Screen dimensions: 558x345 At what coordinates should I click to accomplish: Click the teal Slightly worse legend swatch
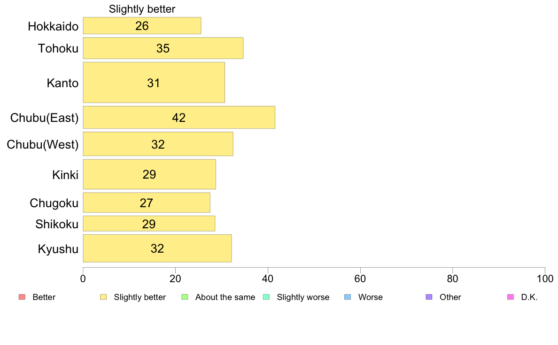(266, 297)
